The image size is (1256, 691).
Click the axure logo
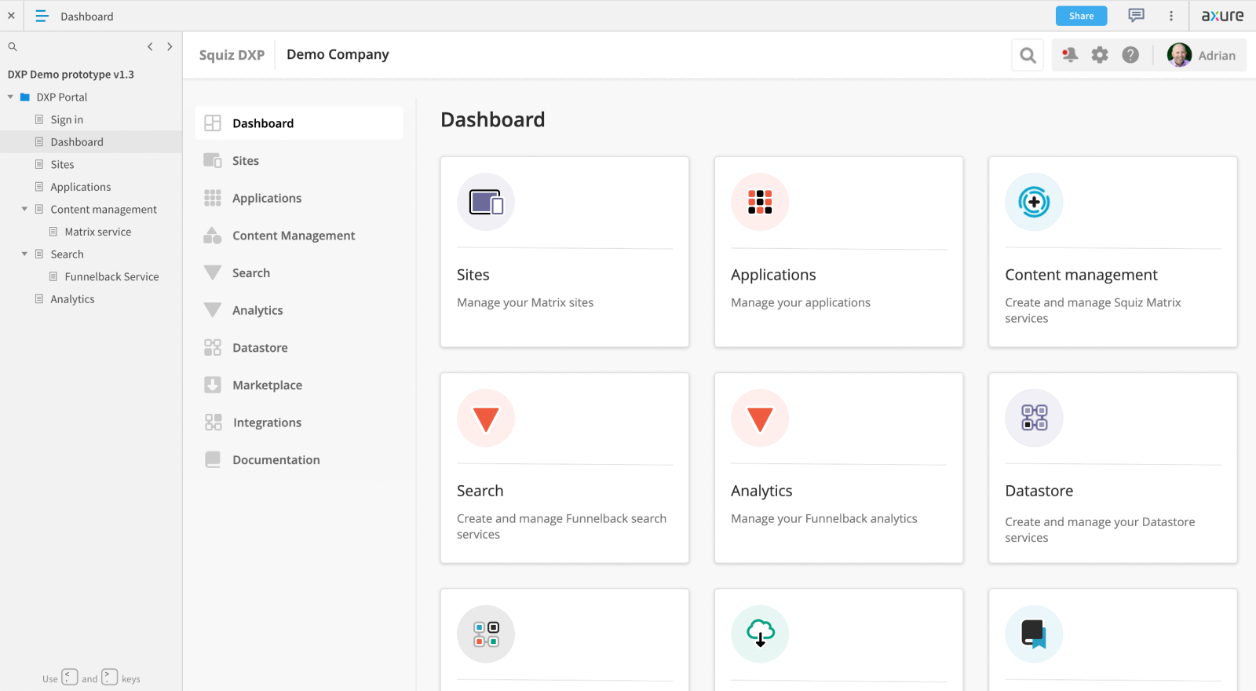pyautogui.click(x=1222, y=16)
